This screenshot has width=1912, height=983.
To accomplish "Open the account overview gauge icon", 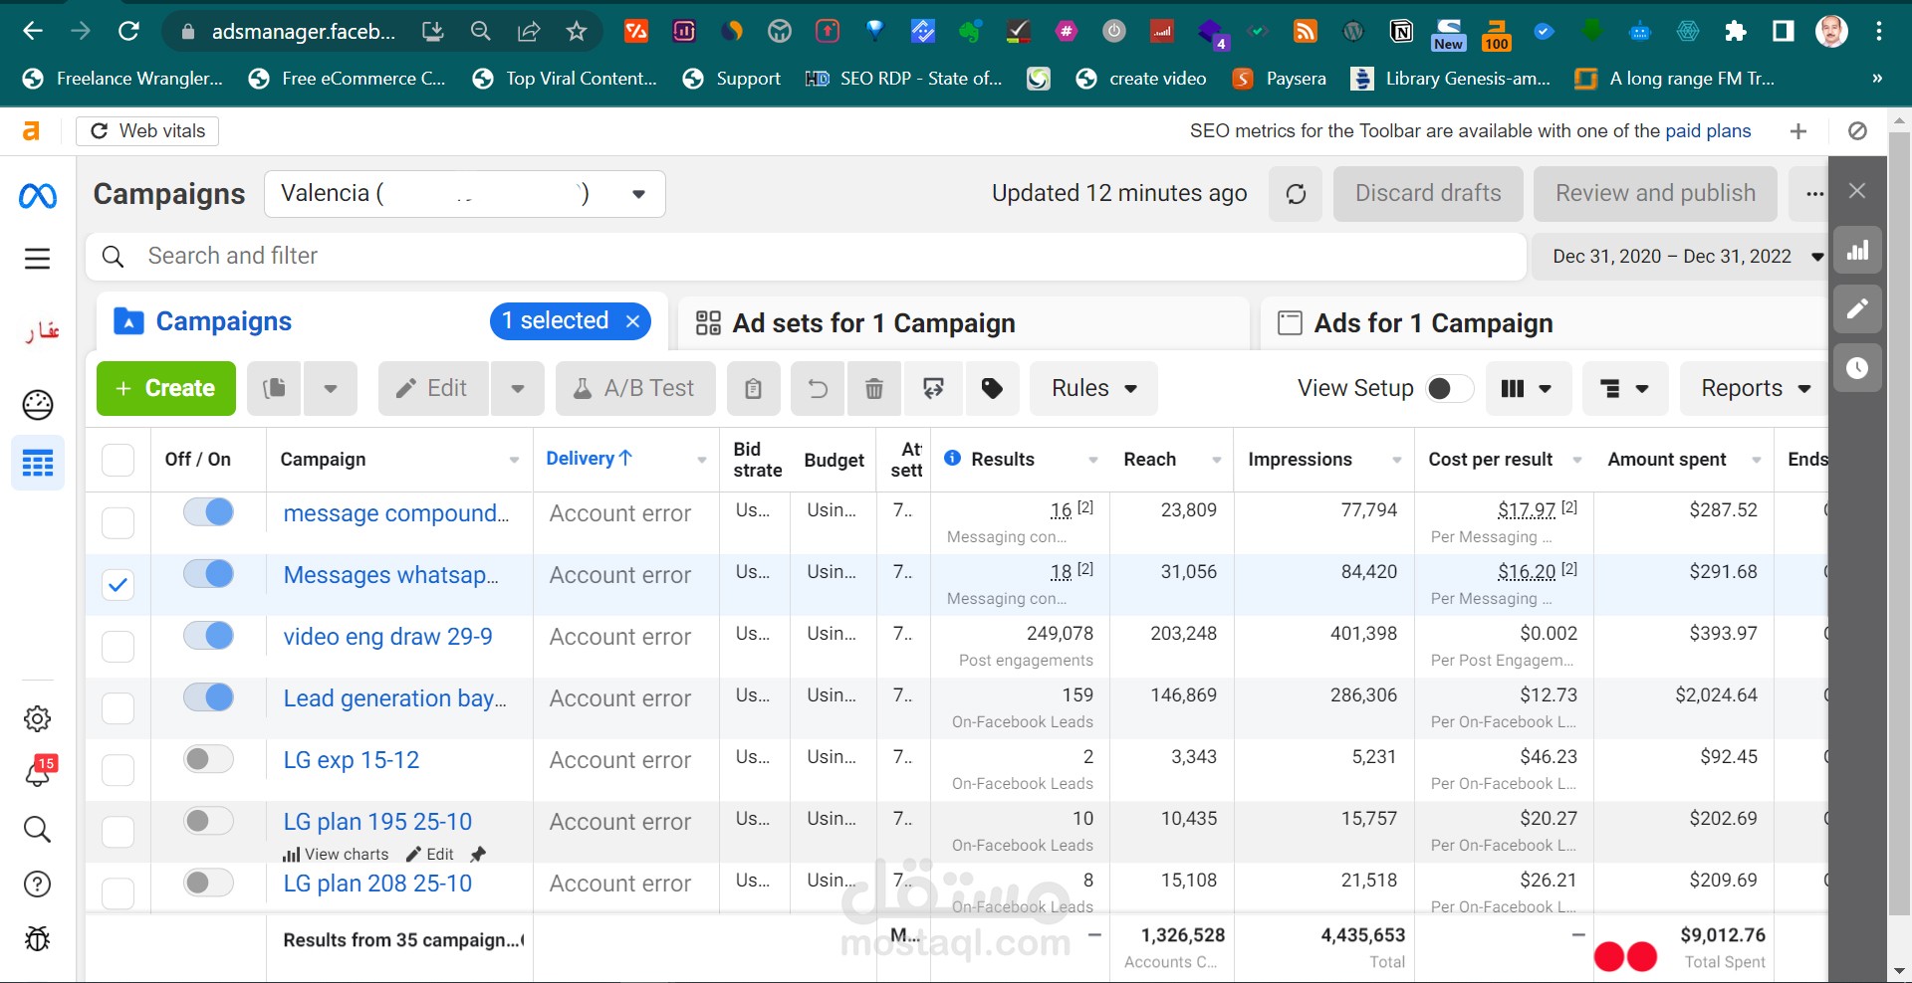I will pyautogui.click(x=38, y=405).
